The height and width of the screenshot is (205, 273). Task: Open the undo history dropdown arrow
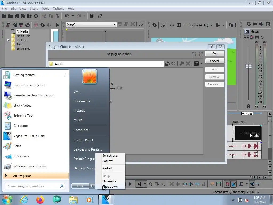coord(73,16)
